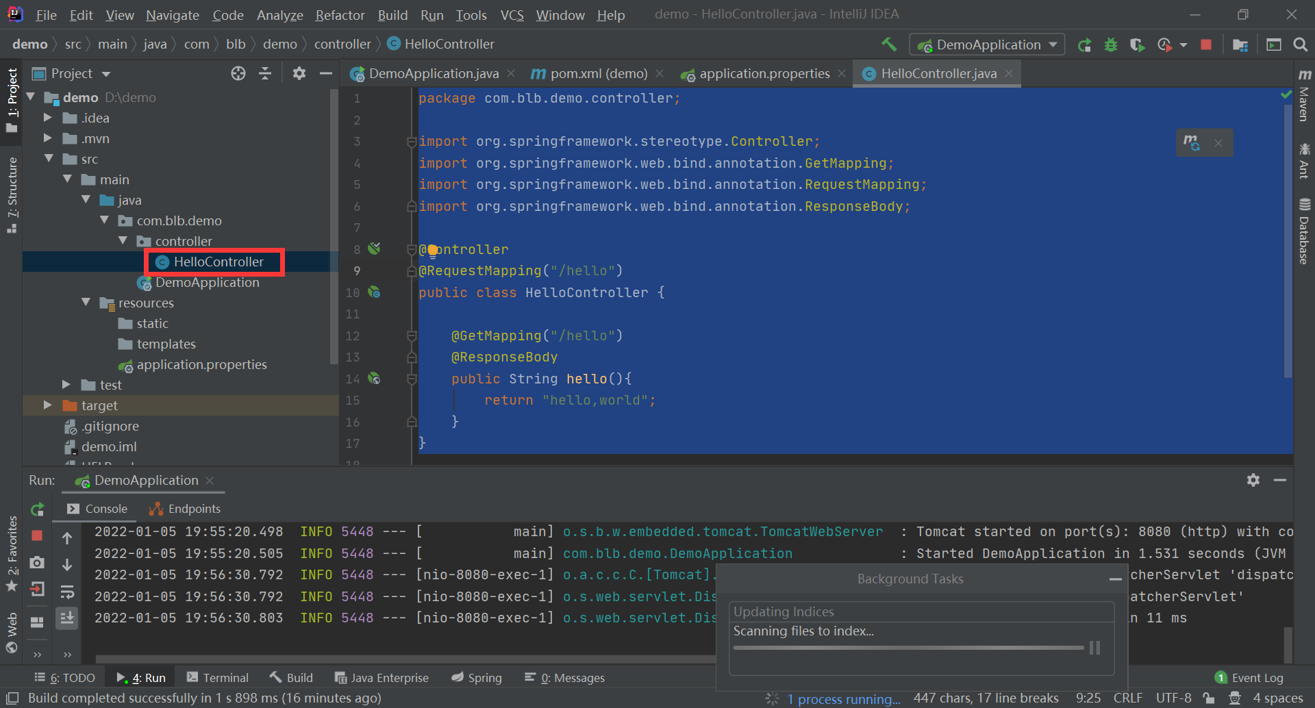The image size is (1315, 708).
Task: Click the Build project hammer icon
Action: 889,45
